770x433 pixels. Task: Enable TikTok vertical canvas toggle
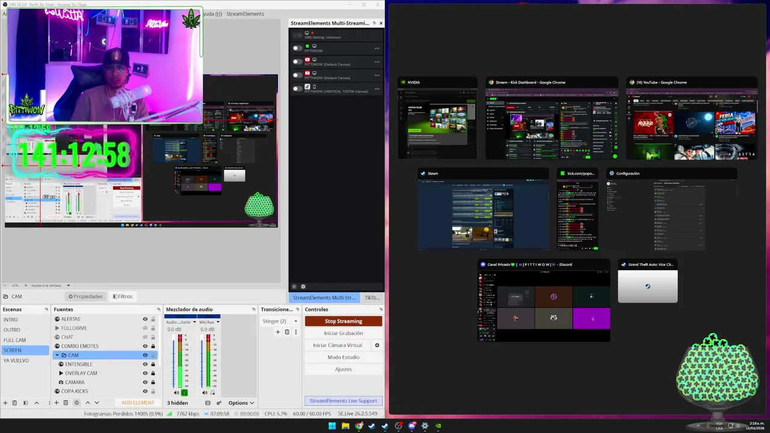(297, 89)
